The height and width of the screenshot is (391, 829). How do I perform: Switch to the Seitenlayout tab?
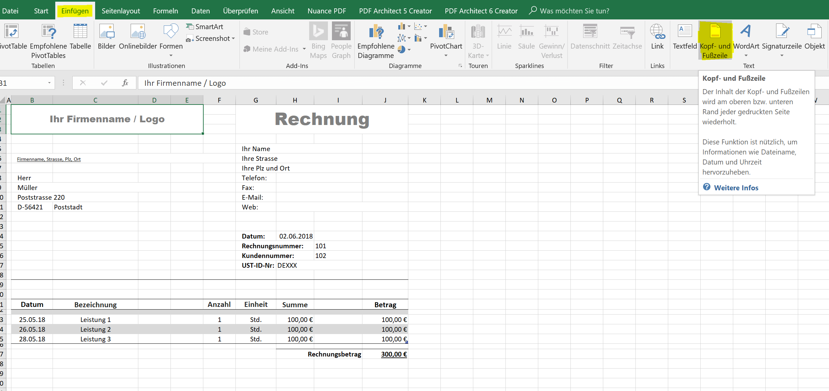click(121, 11)
